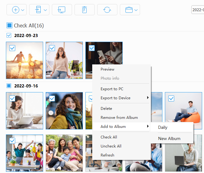This screenshot has width=204, height=173.
Task: Click the Export to Device phone icon
Action: 38,10
